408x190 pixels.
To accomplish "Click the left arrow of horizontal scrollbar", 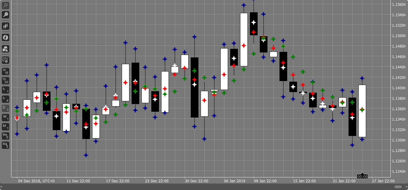I will pos(1,187).
